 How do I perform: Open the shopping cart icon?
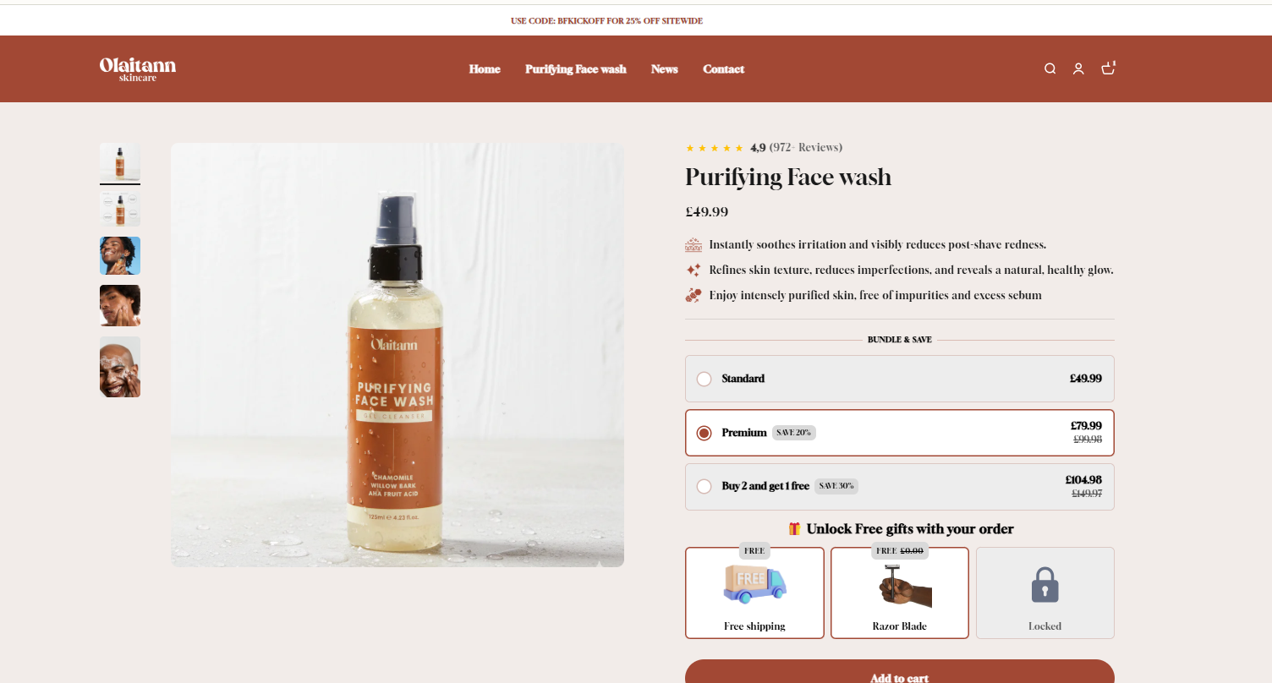click(x=1108, y=68)
